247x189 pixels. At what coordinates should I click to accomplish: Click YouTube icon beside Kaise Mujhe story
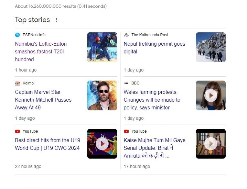126,131
